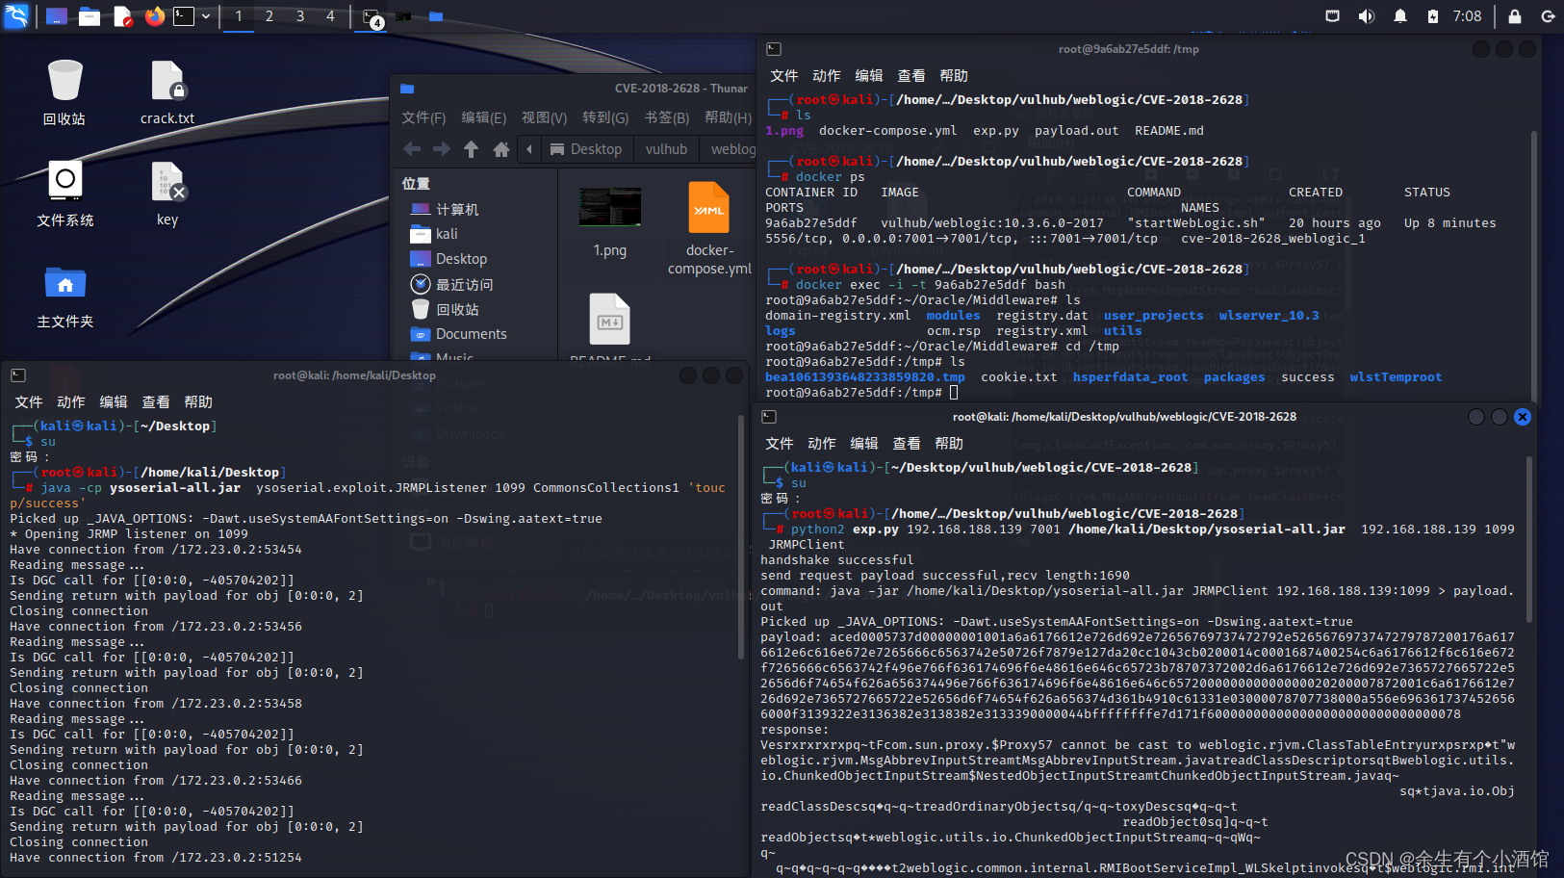Screen dimensions: 1564x878
Task: Open the network connection tray icon
Action: (x=1332, y=16)
